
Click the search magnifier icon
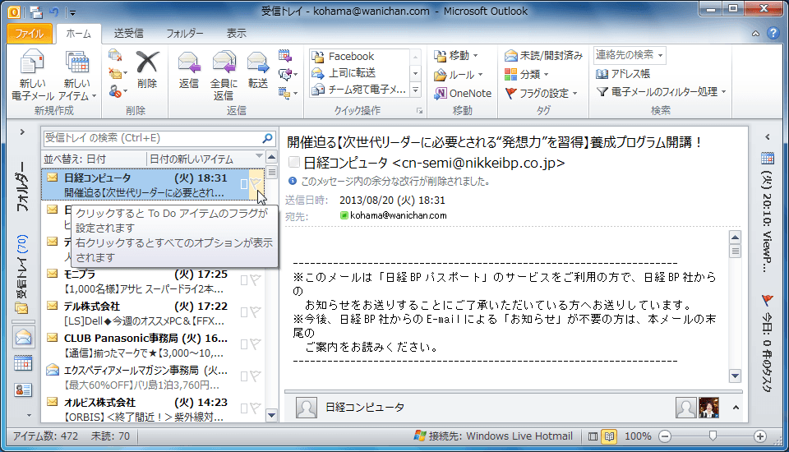(268, 138)
